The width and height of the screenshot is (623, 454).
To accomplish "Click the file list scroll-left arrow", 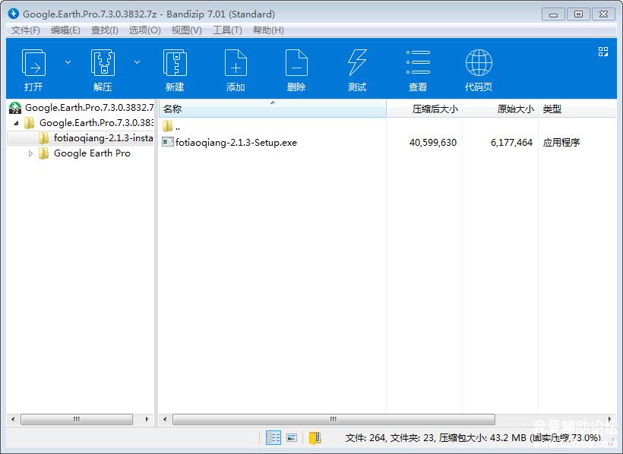I will point(165,419).
